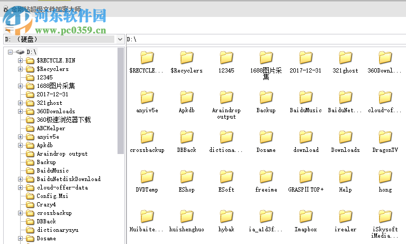Expand the BaiduNetdiskDownload tree node
The image size is (406, 244).
click(20, 179)
